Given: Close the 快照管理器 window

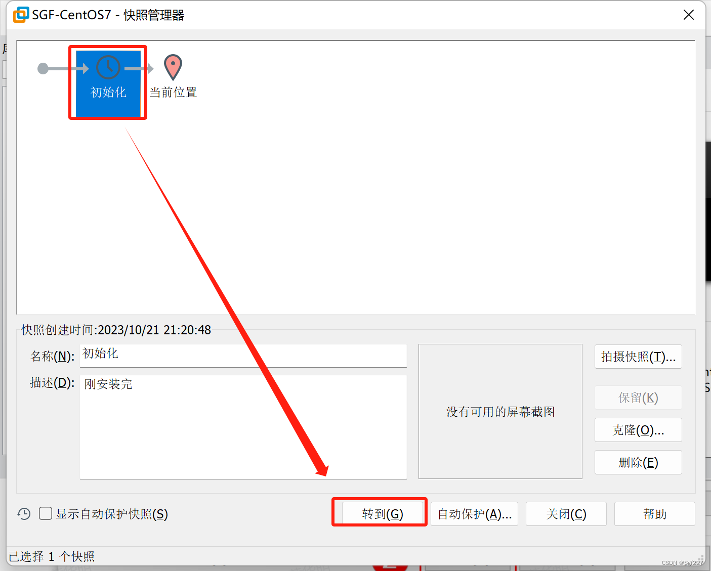Looking at the screenshot, I should pos(688,15).
